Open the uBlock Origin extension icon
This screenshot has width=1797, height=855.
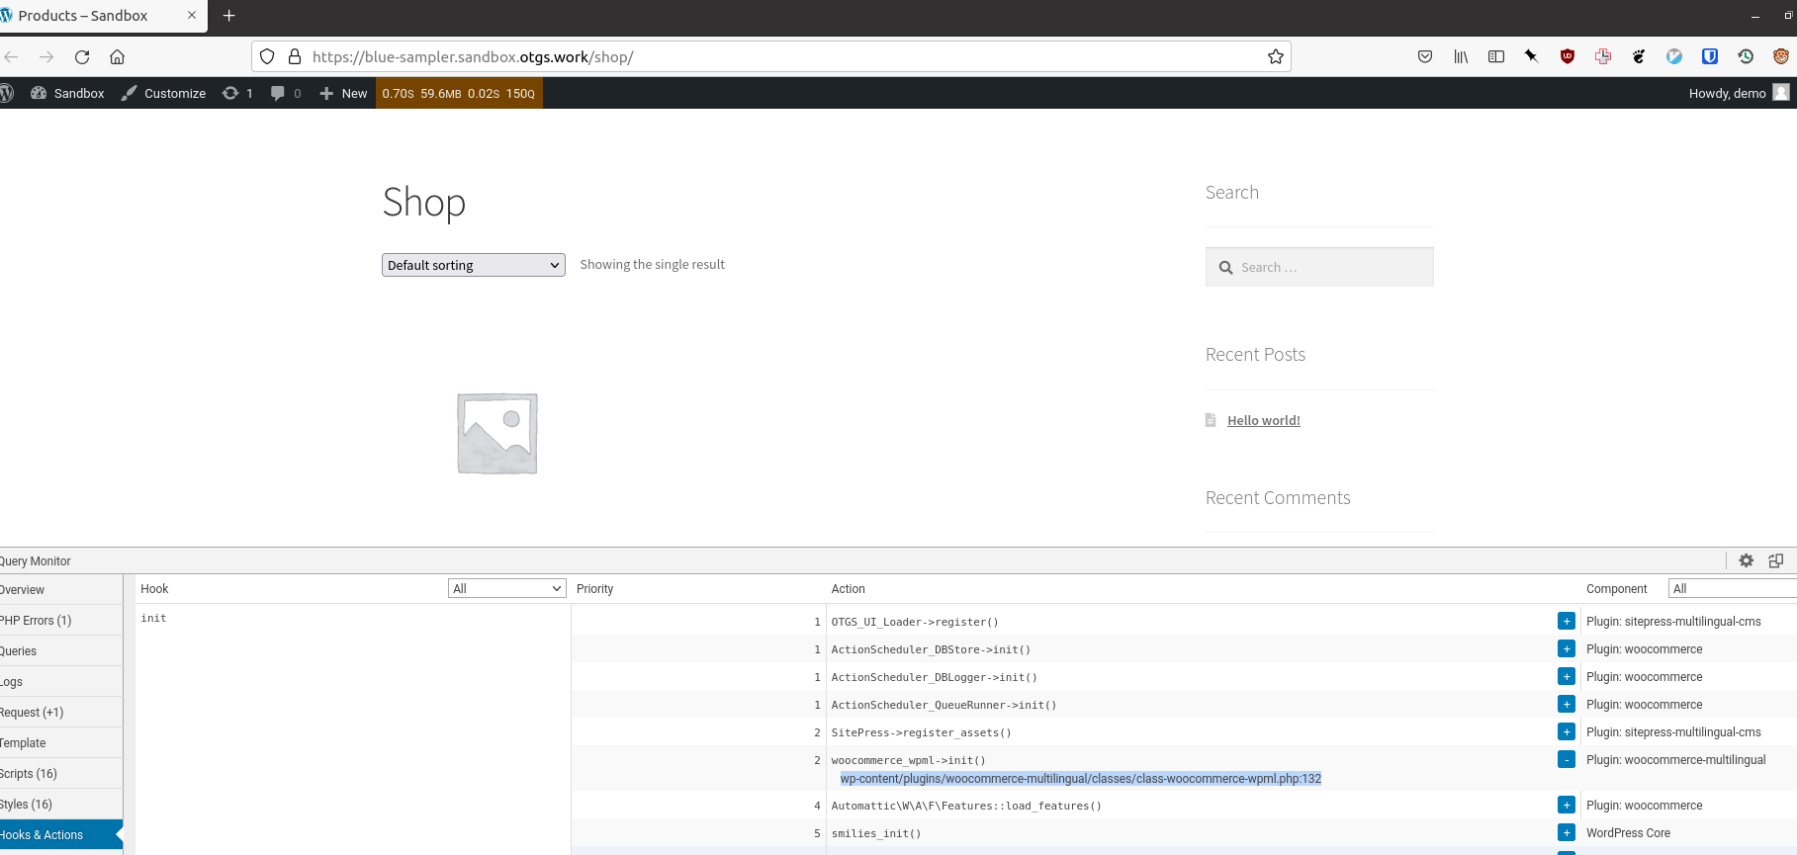point(1567,56)
